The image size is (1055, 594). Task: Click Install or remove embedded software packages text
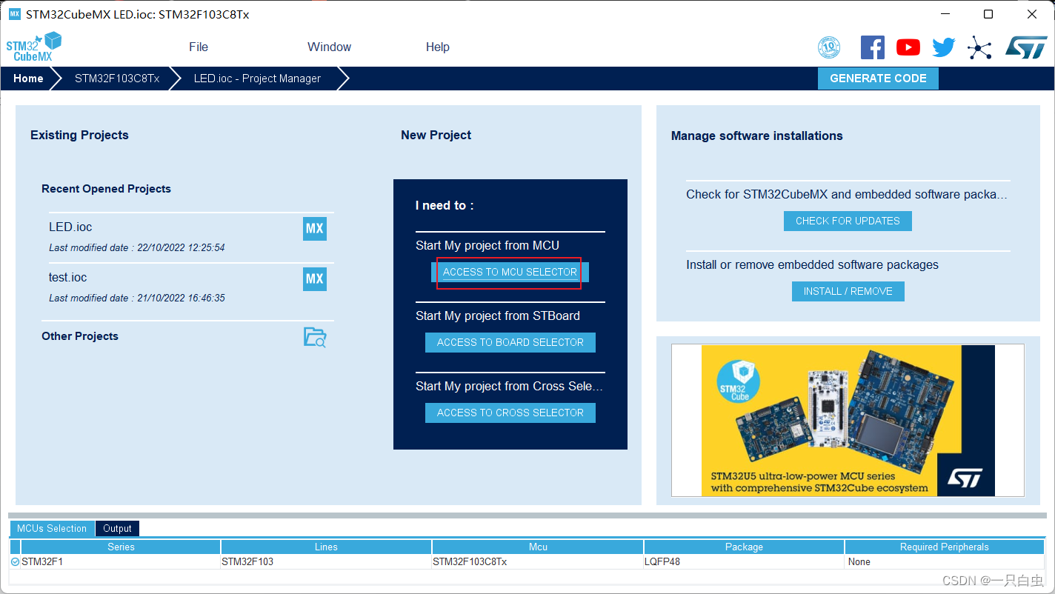[812, 264]
